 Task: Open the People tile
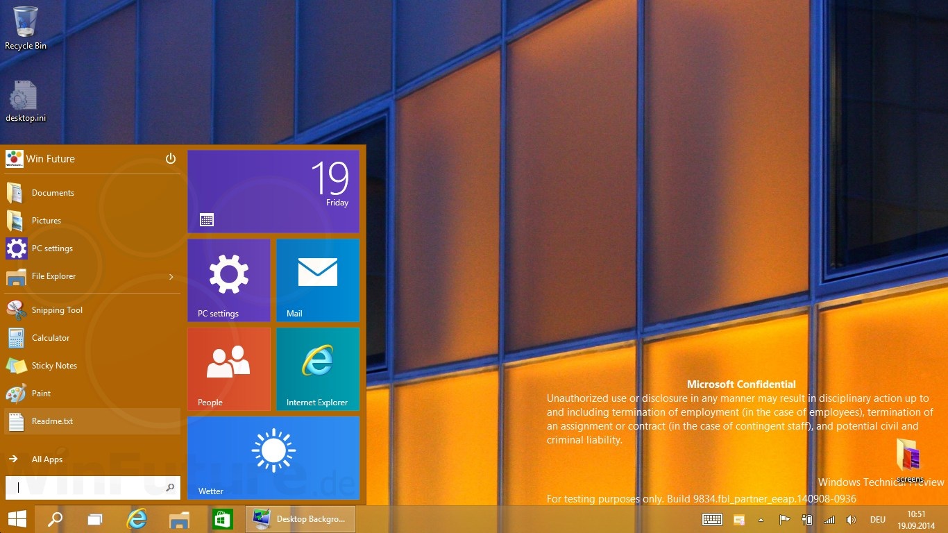[x=229, y=369]
